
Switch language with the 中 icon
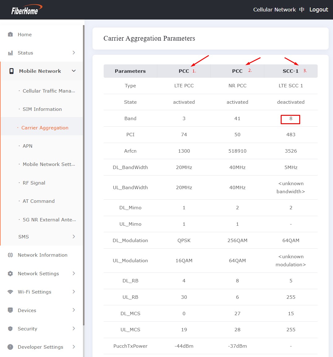302,10
